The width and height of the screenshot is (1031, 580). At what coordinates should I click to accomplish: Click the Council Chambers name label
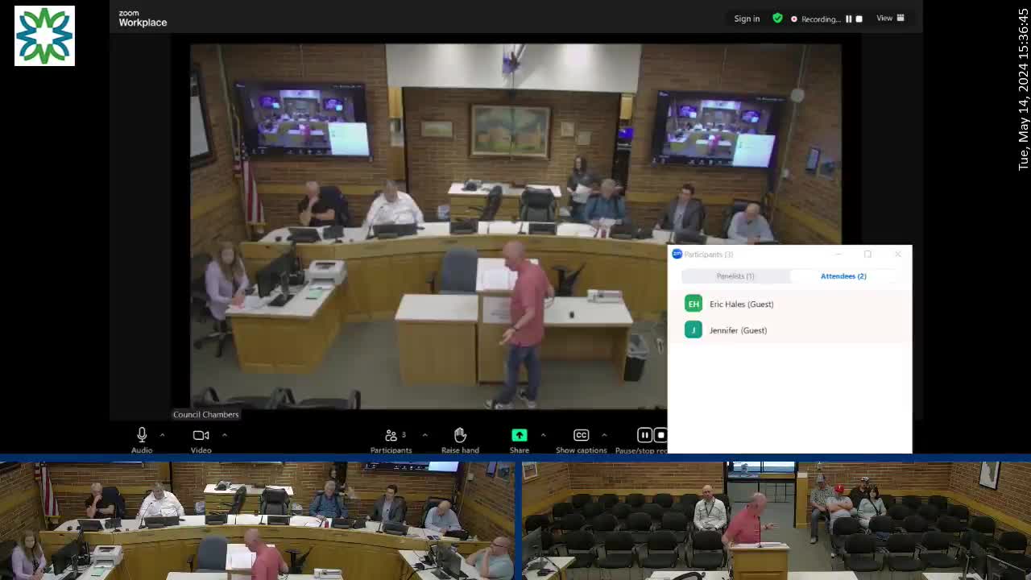[x=206, y=414]
